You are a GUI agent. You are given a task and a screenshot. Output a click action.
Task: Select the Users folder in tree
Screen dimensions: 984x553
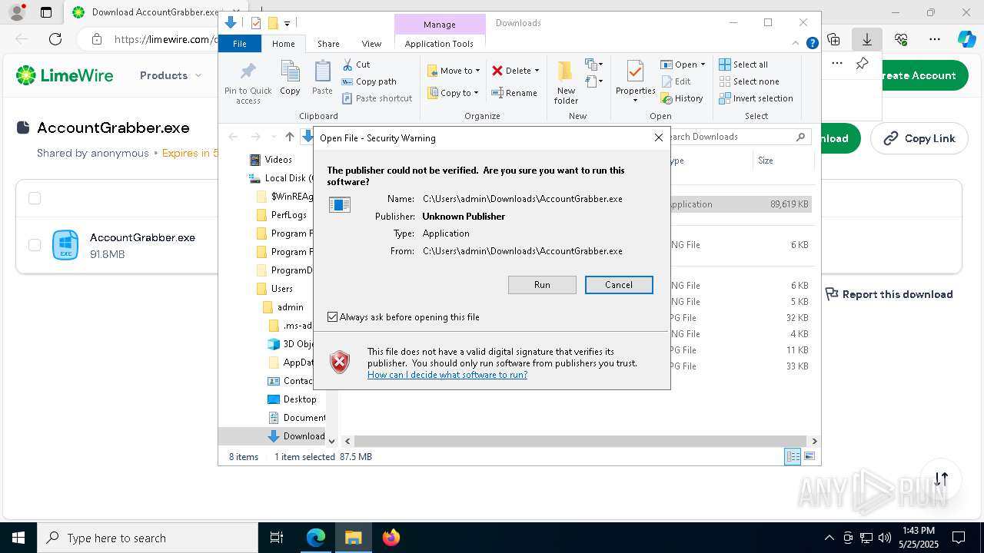point(282,289)
